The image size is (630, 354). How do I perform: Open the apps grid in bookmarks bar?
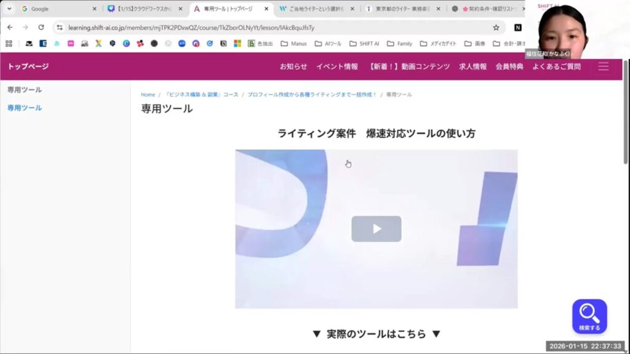[9, 44]
